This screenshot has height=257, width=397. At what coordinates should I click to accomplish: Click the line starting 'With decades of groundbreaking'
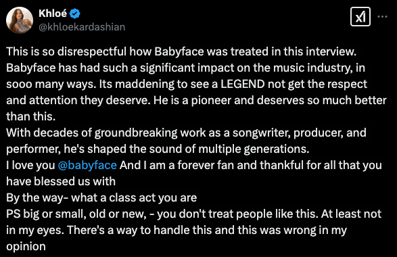point(186,133)
